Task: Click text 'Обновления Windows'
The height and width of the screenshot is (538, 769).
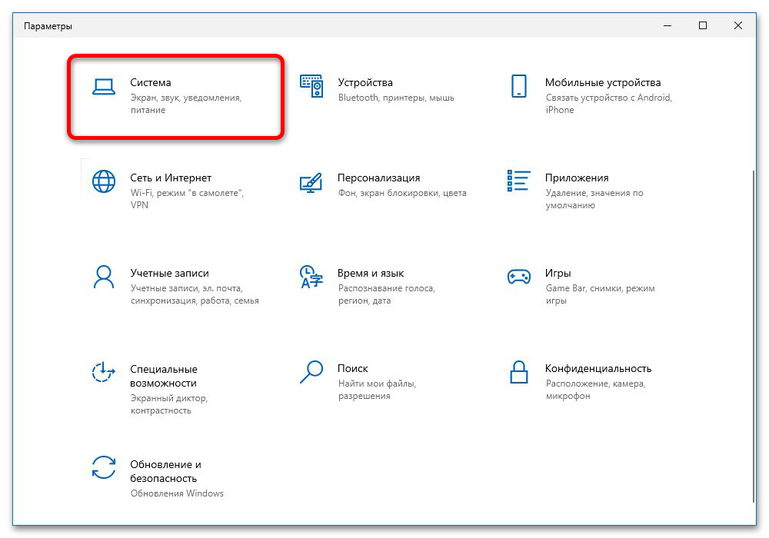Action: tap(177, 493)
